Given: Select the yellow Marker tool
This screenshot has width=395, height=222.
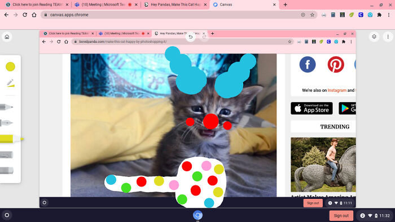Looking at the screenshot, I should click(12, 139).
